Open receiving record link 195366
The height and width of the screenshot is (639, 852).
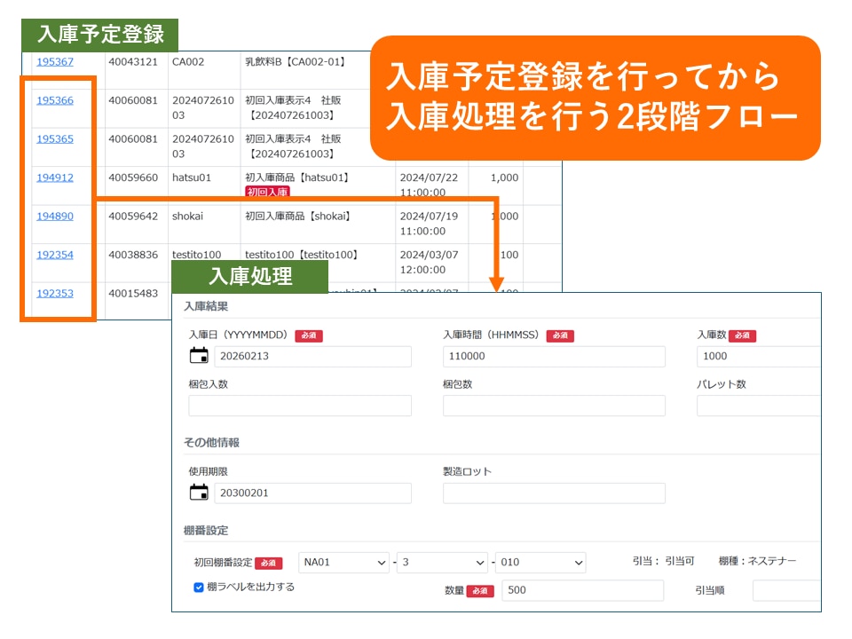(54, 100)
